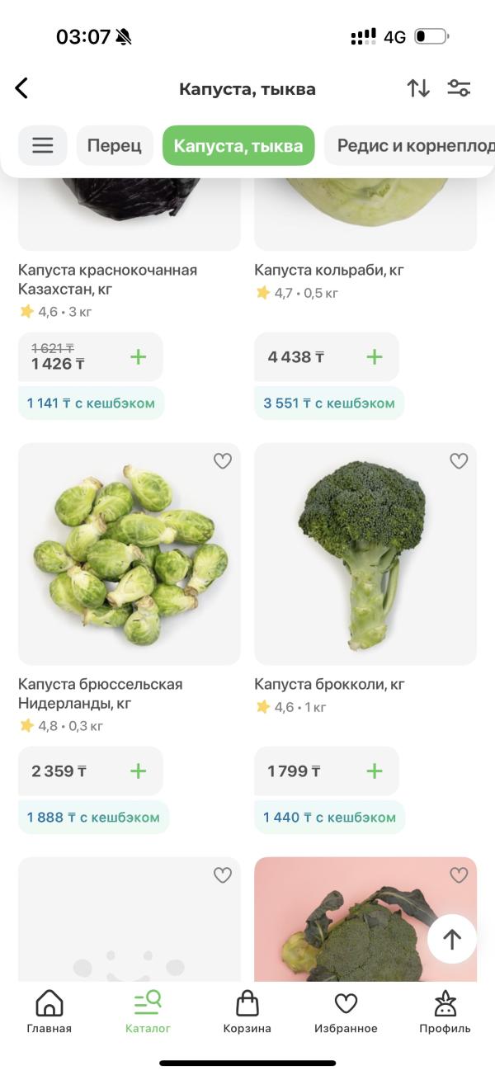Open the filter settings icon
The width and height of the screenshot is (495, 1075).
coord(459,88)
